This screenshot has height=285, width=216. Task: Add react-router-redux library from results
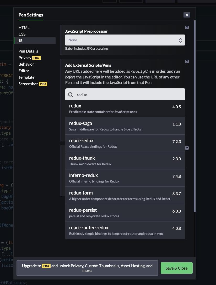pyautogui.click(x=125, y=230)
